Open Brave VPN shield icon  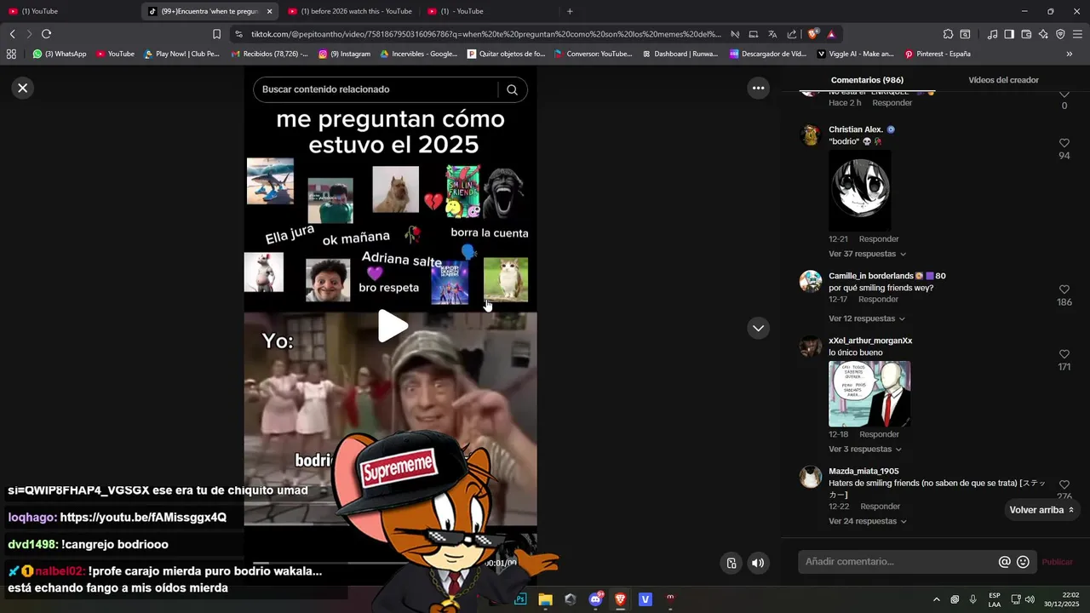tap(1060, 34)
